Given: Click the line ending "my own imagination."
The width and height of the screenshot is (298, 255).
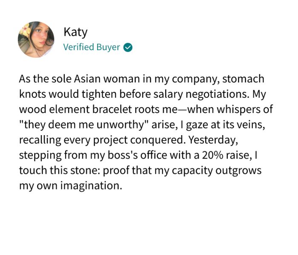Looking at the screenshot, I should point(71,186).
